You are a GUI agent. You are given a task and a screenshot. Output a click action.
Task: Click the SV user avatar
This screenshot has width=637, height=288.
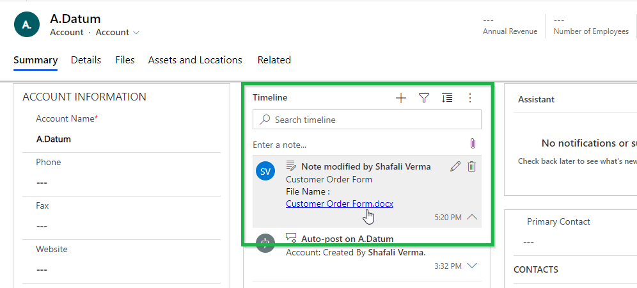[265, 172]
